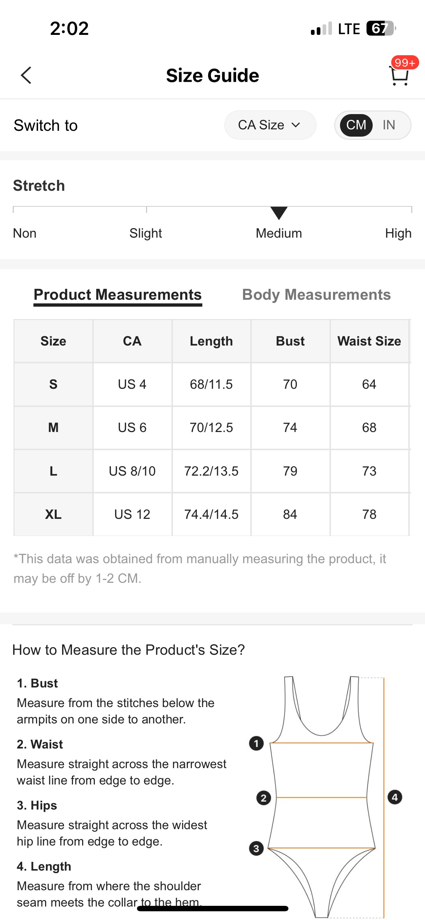Switch measurement units to IN

[x=389, y=125]
